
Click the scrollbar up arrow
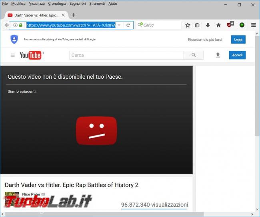pyautogui.click(x=257, y=34)
